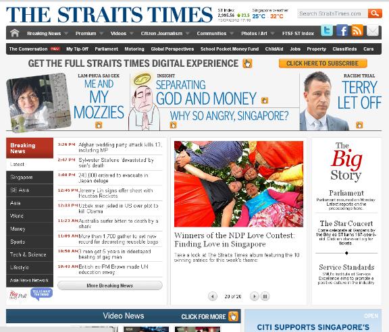389x332 pixels.
Task: Open Global Perspectives section
Action: [x=172, y=49]
